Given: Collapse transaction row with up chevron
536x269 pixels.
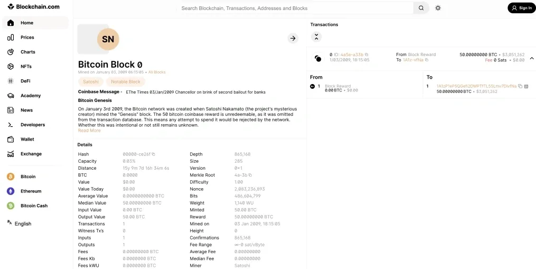Looking at the screenshot, I should 532,59.
